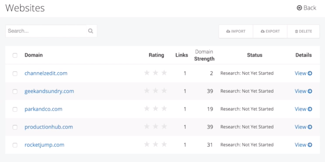Rate parkandco.com one star
325x162 pixels.
[x=147, y=108]
